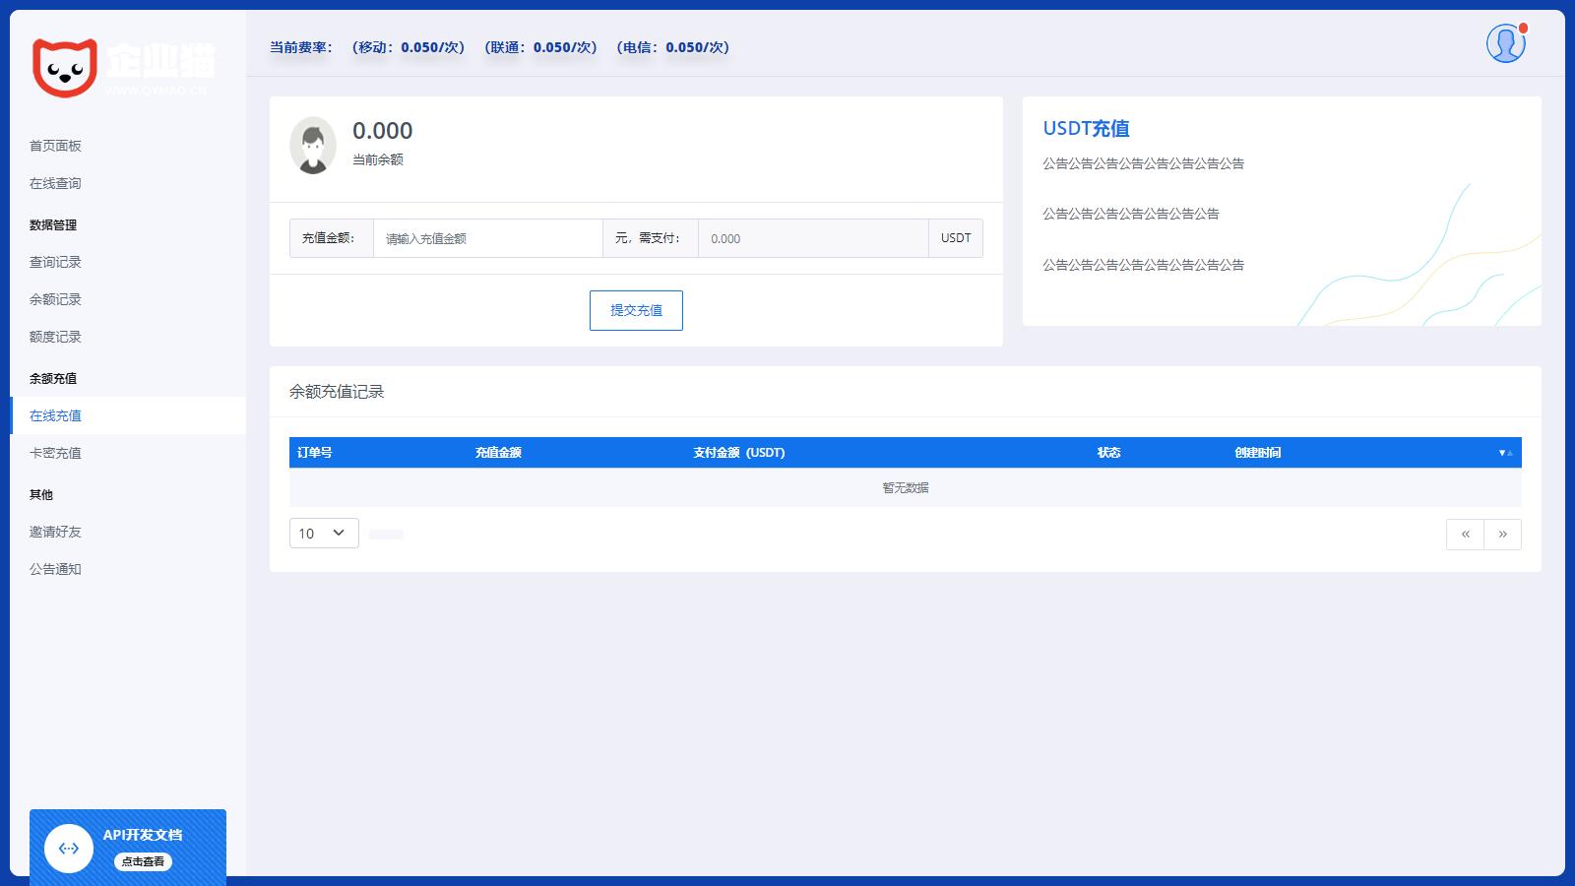Select 余额记录 menu item

point(55,299)
